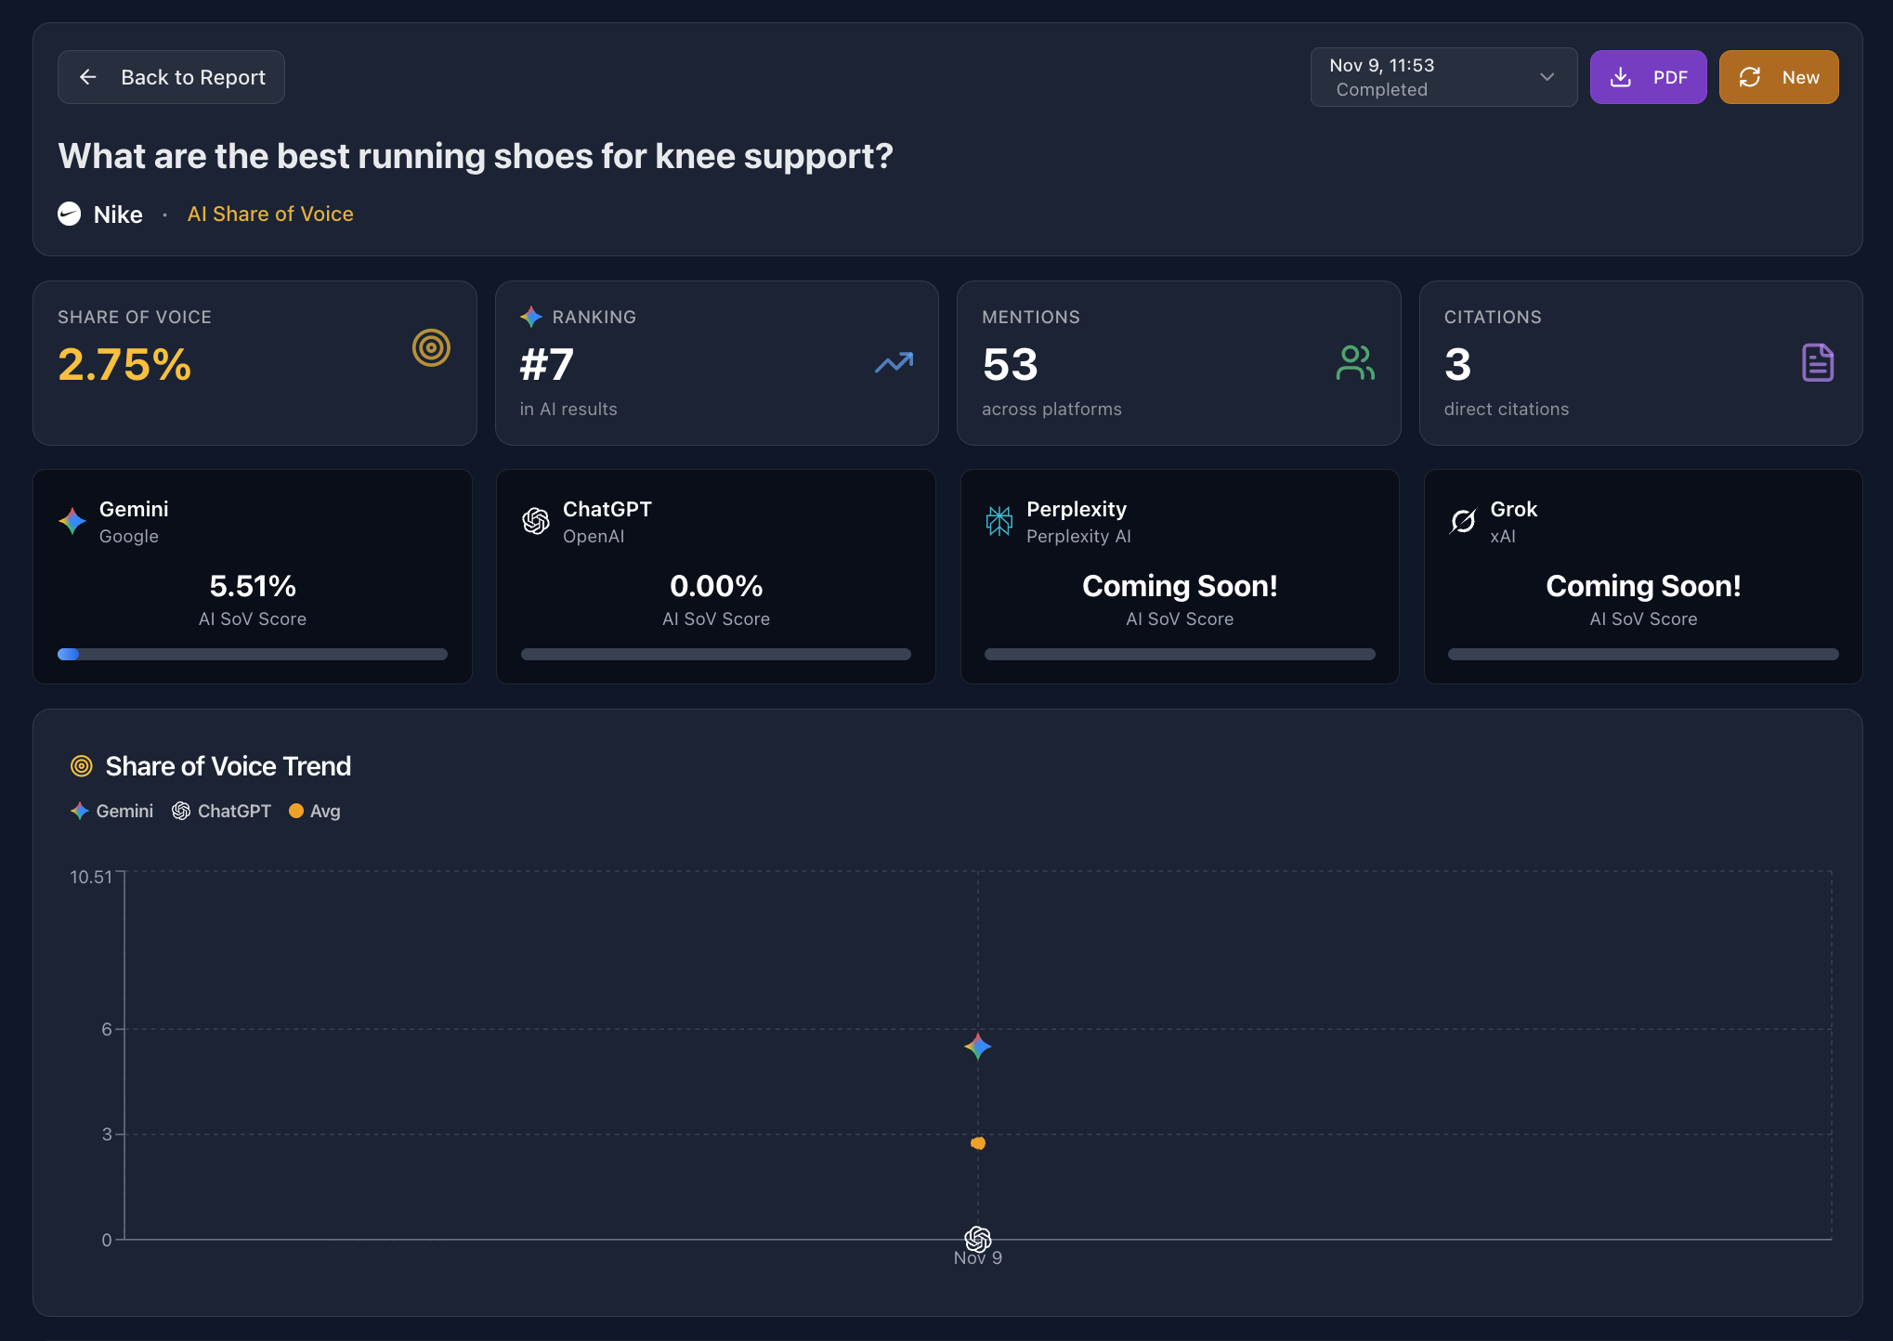Image resolution: width=1893 pixels, height=1341 pixels.
Task: Click the refresh icon on New button
Action: pyautogui.click(x=1750, y=77)
